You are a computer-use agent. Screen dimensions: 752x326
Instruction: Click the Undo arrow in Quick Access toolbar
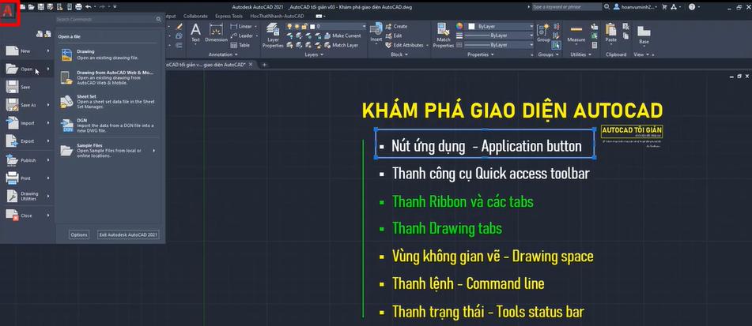pyautogui.click(x=89, y=7)
